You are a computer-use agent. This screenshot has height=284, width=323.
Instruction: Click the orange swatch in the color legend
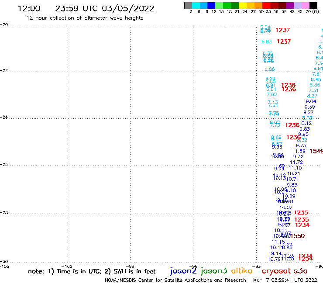(258, 5)
